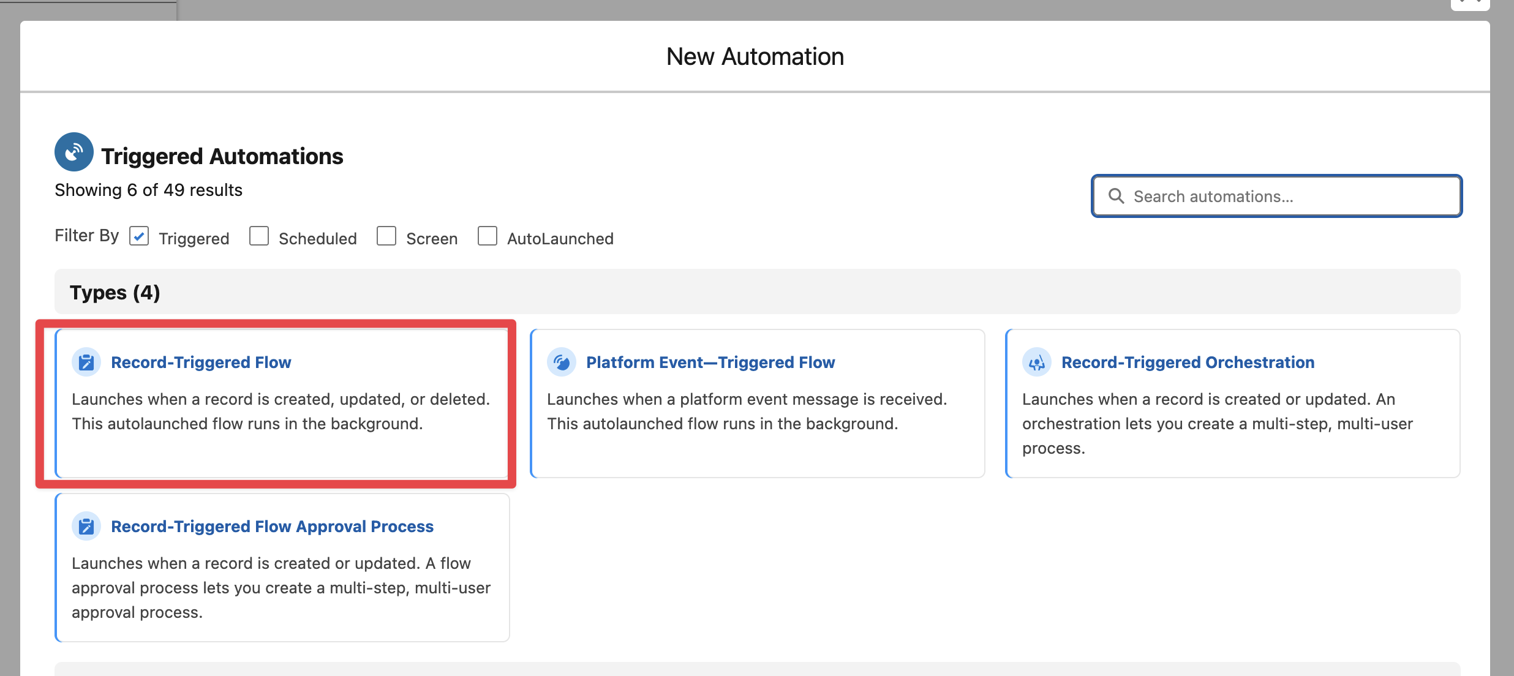The height and width of the screenshot is (676, 1514).
Task: Click the Platform Event-Triggered Flow icon
Action: (x=562, y=362)
